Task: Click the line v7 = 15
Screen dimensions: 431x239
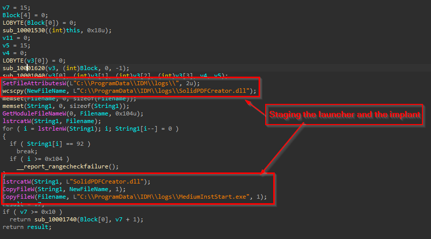Action: 17,8
